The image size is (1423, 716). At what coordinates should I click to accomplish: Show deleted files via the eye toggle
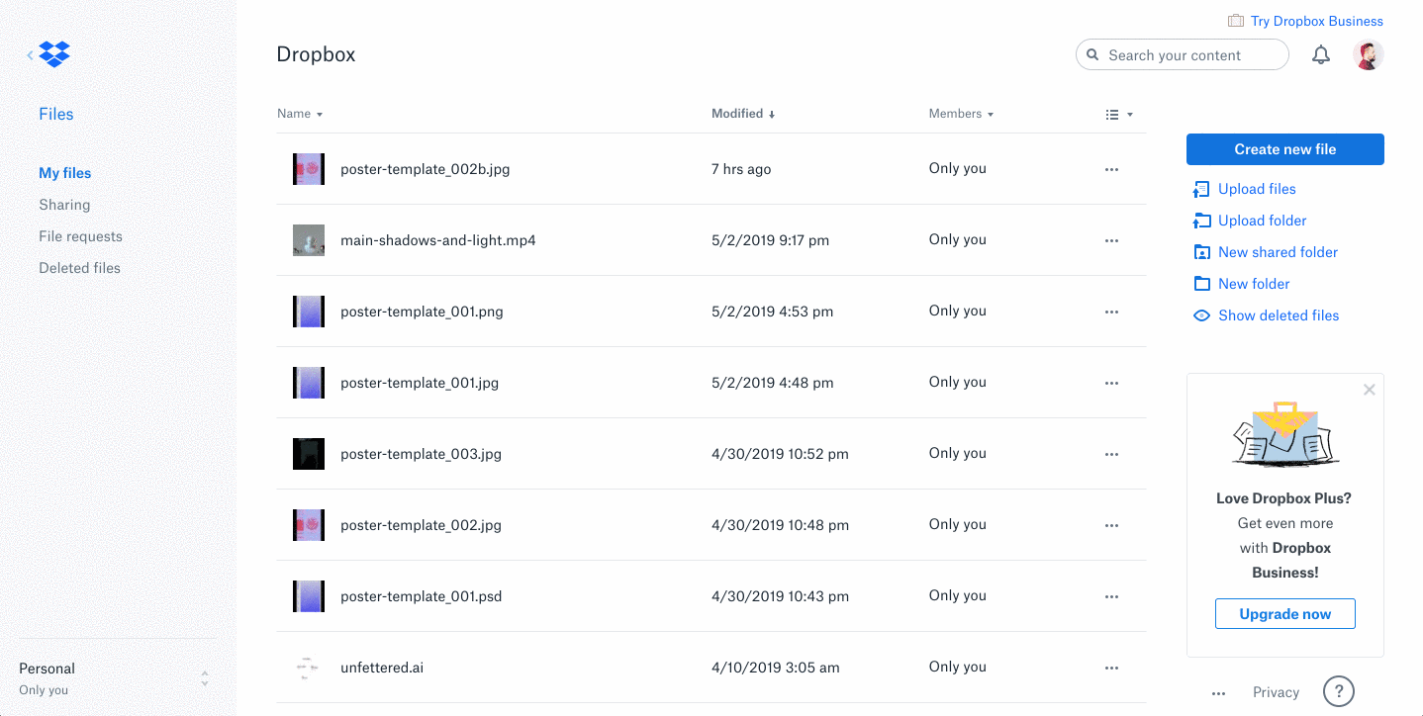[1200, 314]
